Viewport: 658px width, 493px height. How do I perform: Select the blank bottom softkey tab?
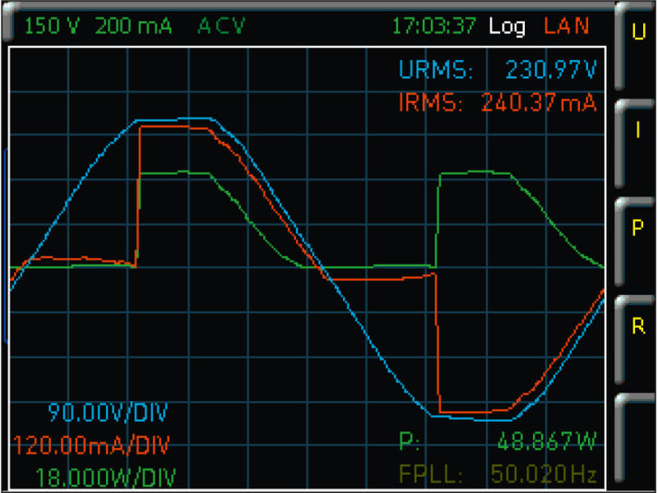pos(635,438)
